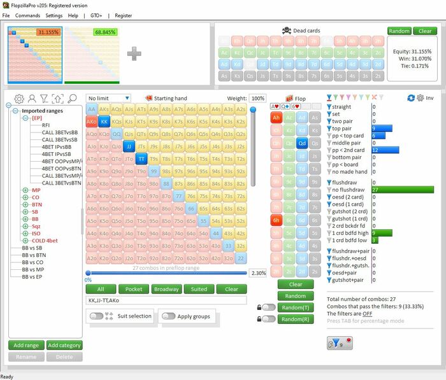Select the blue underlined filter funnel

click(329, 98)
